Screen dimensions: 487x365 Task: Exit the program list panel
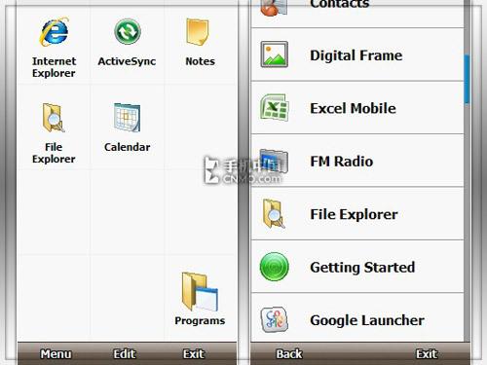427,354
